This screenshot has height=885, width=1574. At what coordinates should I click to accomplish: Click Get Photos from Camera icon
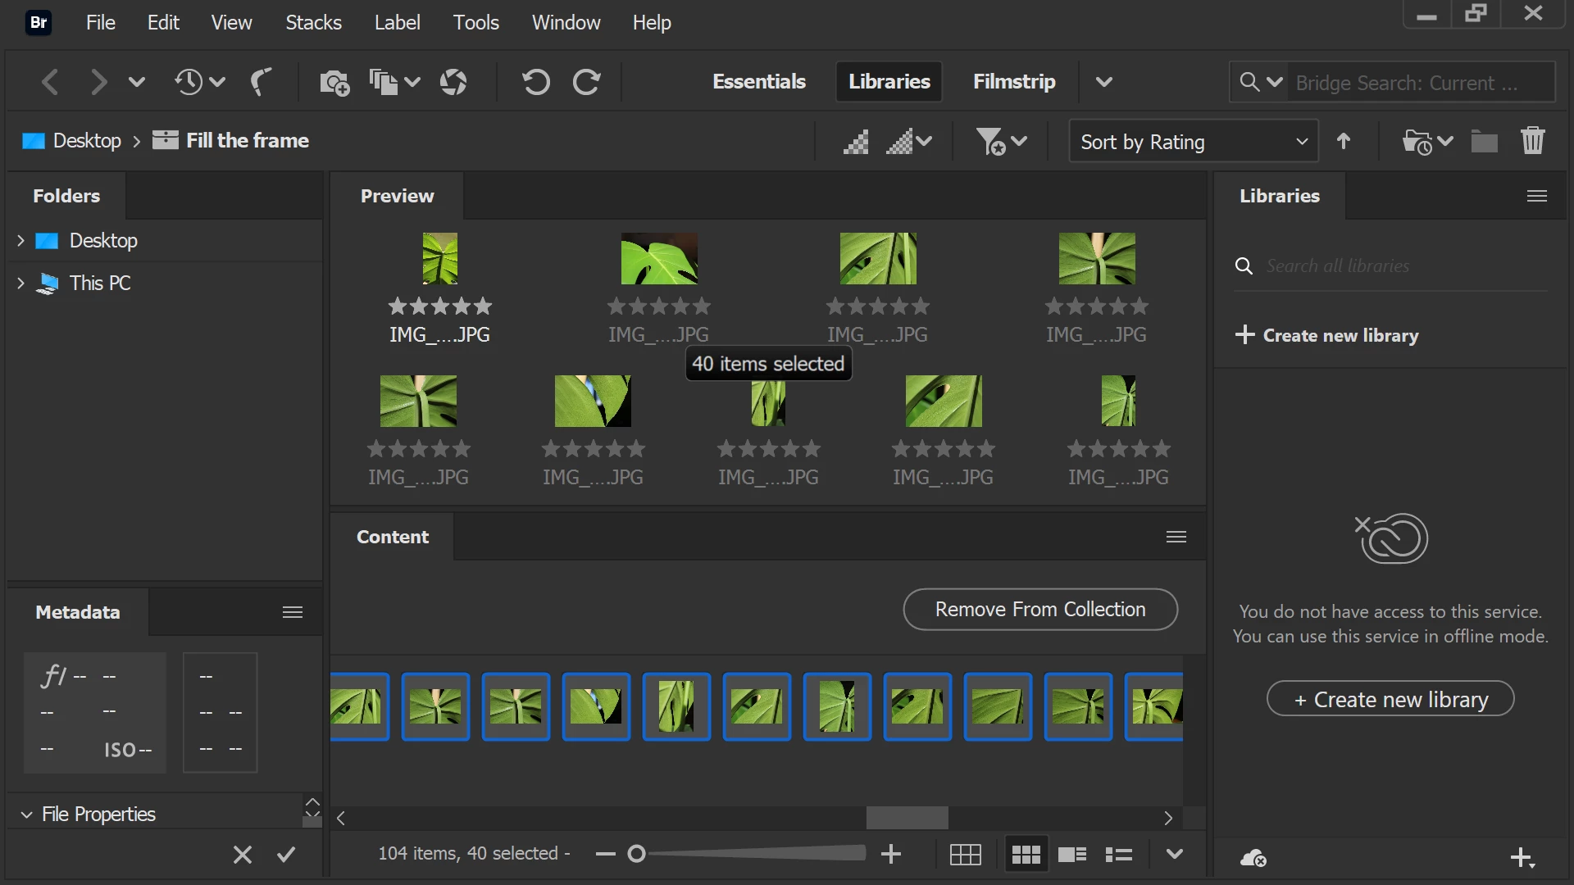pos(334,82)
